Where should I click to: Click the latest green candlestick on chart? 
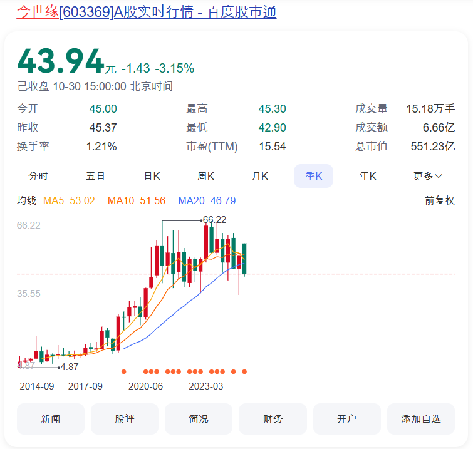(244, 259)
